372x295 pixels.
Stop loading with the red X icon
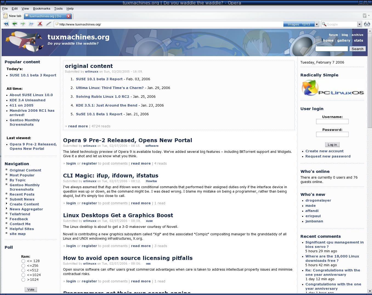40,24
